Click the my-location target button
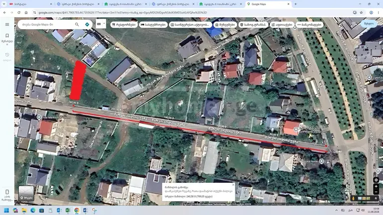383x215 pixels. click(x=376, y=180)
